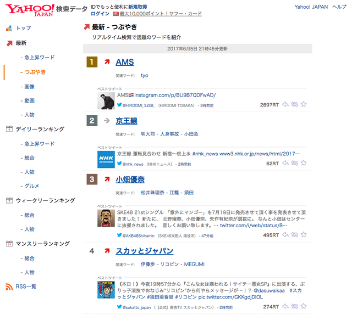Open the SKE48 manager avatar image
Image resolution: width=352 pixels, height=315 pixels.
(x=106, y=218)
